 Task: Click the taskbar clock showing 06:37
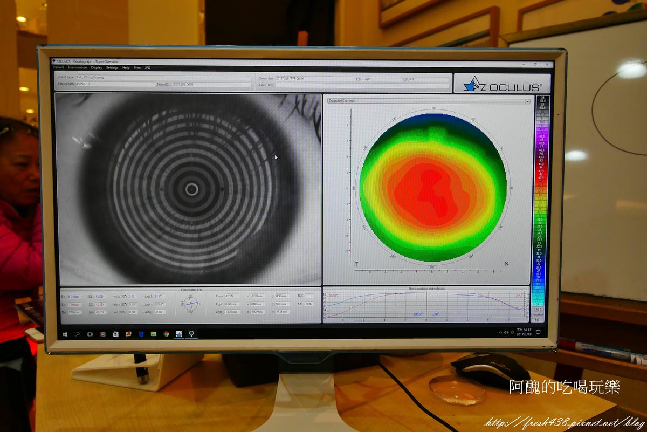(524, 332)
